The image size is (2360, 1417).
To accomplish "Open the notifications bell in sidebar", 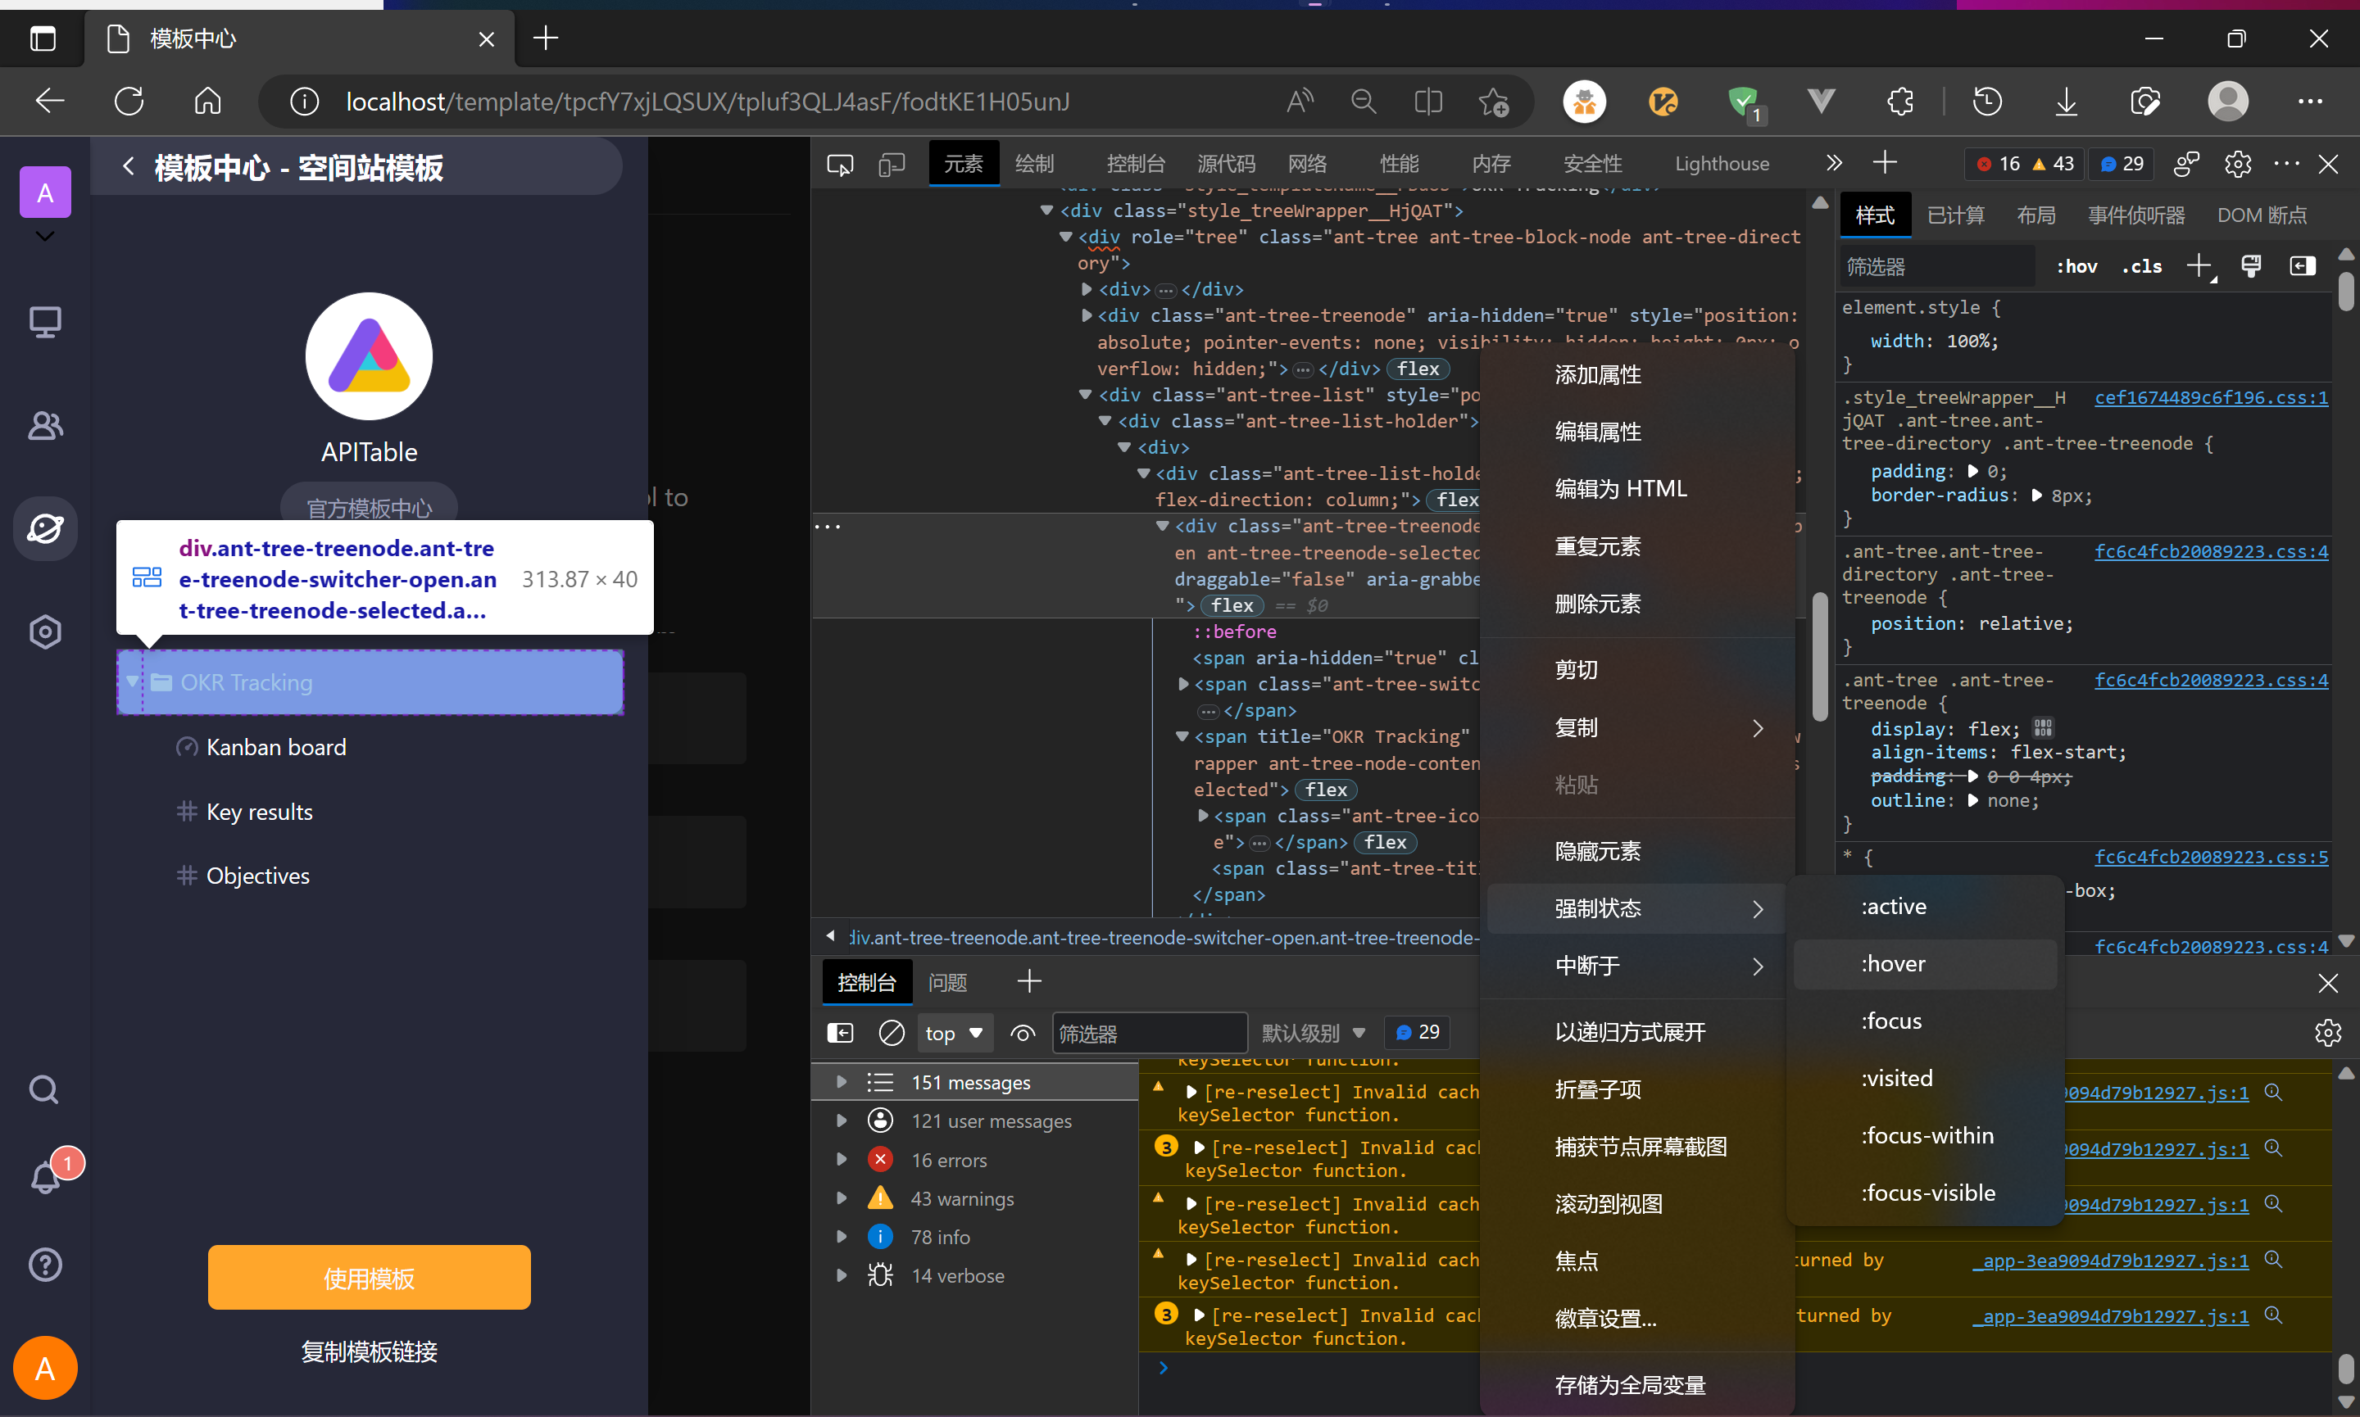I will 45,1179.
